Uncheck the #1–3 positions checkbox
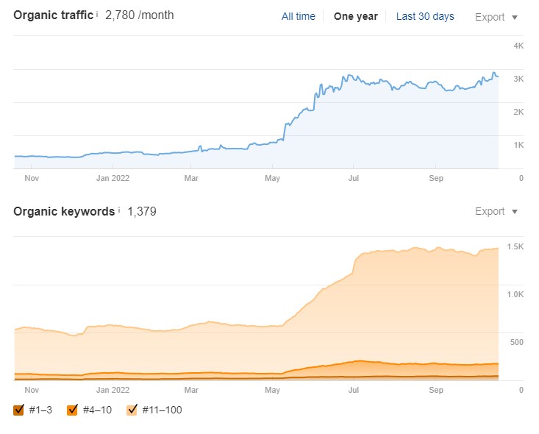 [x=19, y=410]
